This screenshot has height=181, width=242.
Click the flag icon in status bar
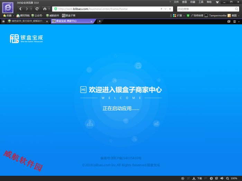coord(206,178)
